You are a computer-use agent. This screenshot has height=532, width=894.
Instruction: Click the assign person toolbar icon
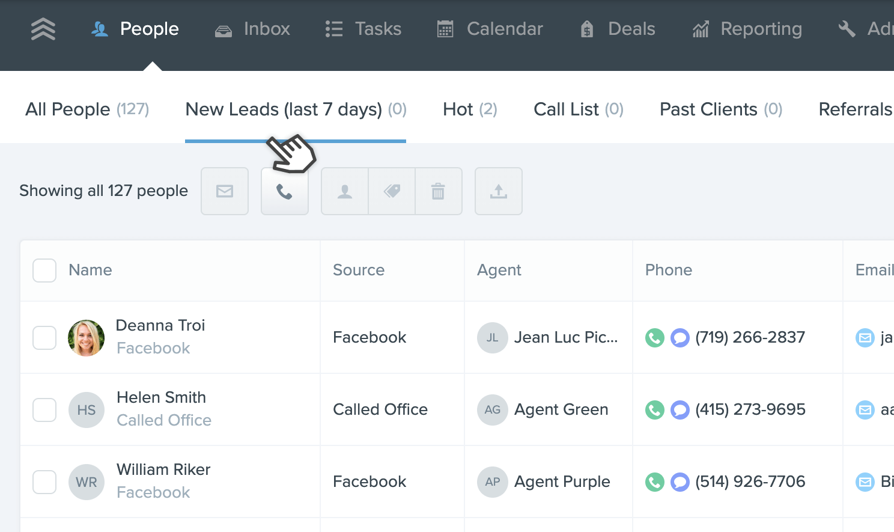pos(345,191)
